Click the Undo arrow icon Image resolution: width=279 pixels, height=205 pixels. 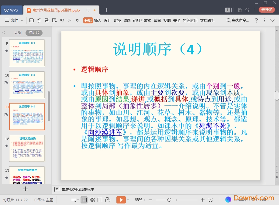(x=62, y=20)
